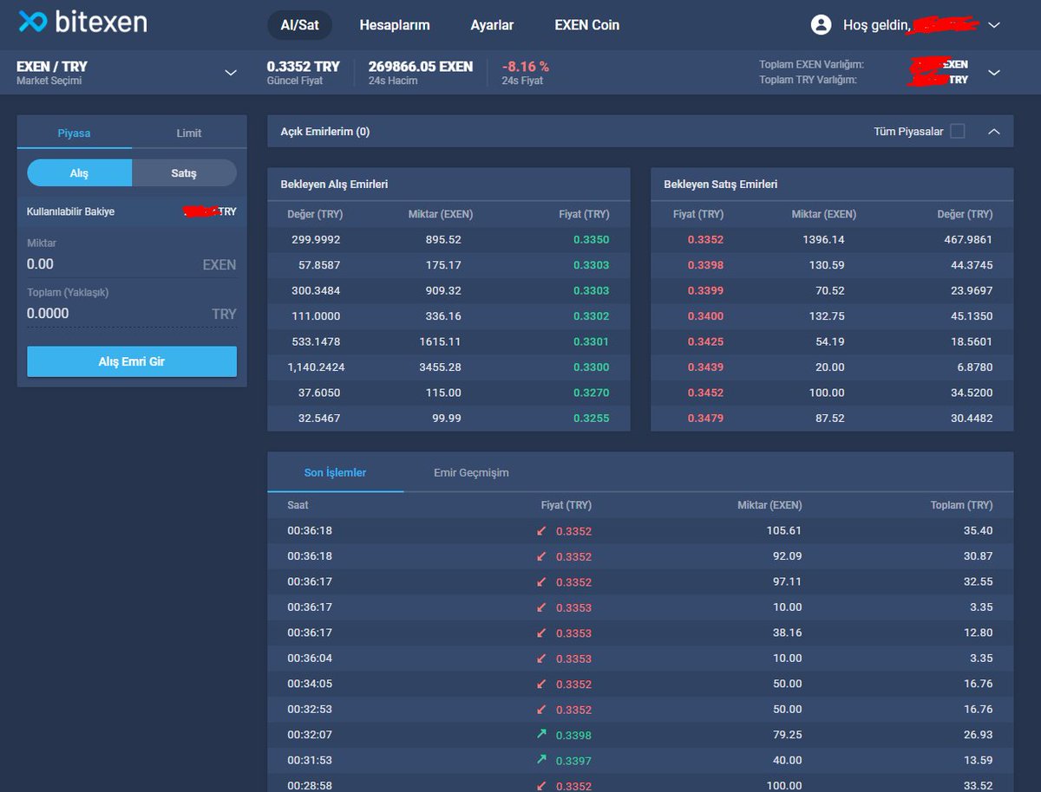Click the down arrow on the 105.61 trade
1041x792 pixels.
[x=540, y=530]
